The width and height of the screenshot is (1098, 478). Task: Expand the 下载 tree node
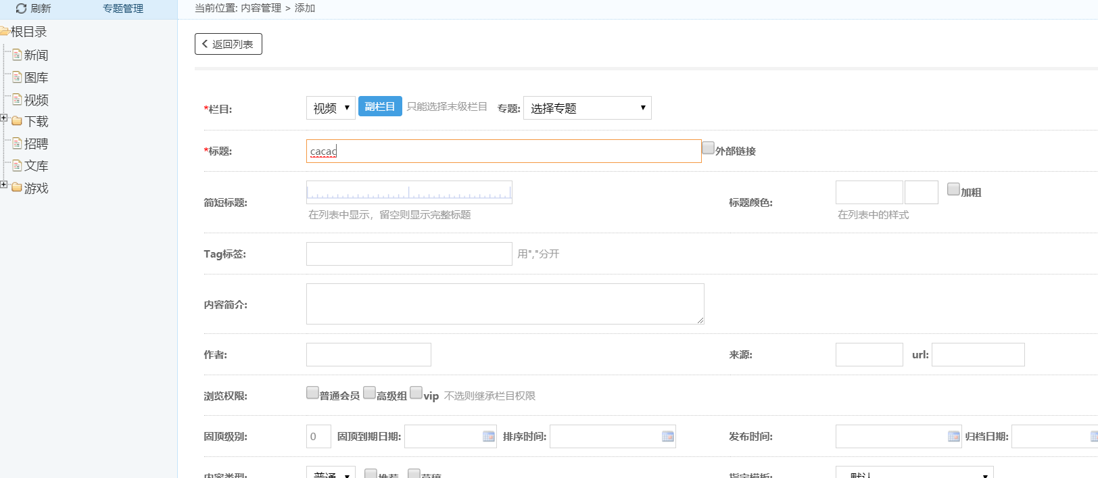(x=4, y=118)
